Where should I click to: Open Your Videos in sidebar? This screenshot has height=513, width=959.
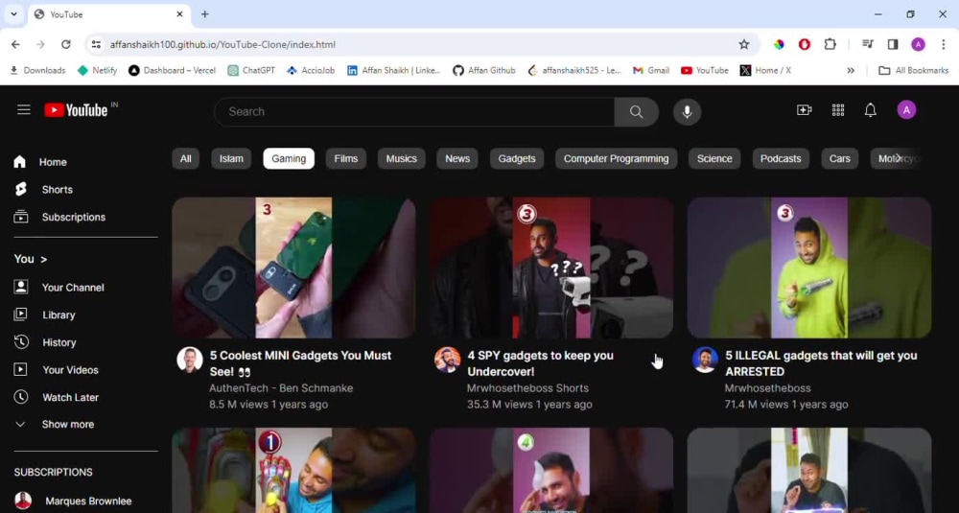point(56,370)
